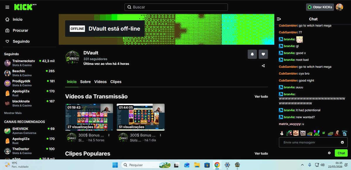Click the Trainwreckstv avatar in sidebar

(x=7, y=63)
